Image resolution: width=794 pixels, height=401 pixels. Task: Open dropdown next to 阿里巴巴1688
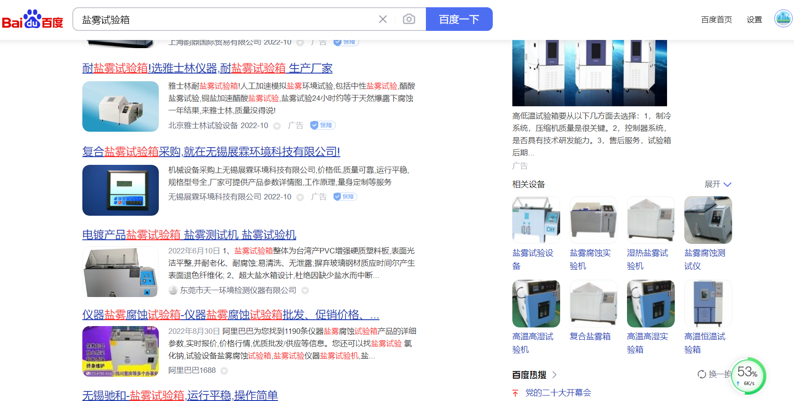[x=224, y=371]
